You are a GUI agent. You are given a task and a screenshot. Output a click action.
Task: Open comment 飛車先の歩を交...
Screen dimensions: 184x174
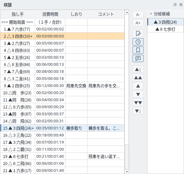tap(106, 86)
